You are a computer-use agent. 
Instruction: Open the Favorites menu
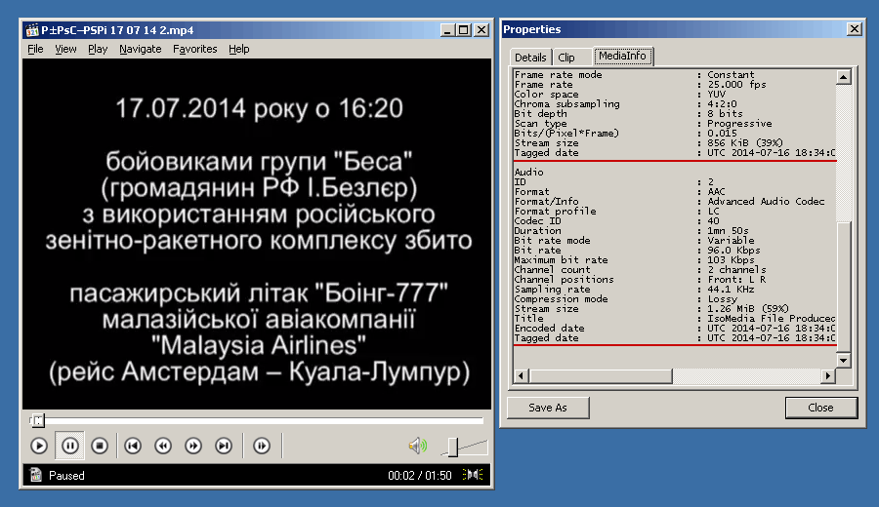194,49
